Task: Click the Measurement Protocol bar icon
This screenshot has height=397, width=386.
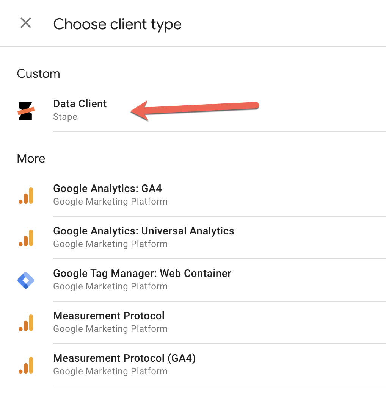Action: point(26,323)
